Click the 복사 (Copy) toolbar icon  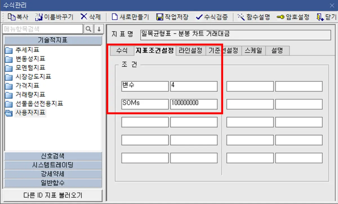[x=18, y=17]
